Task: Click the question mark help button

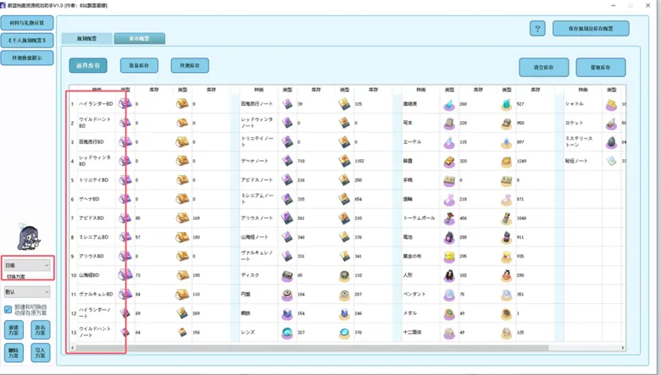Action: 537,29
